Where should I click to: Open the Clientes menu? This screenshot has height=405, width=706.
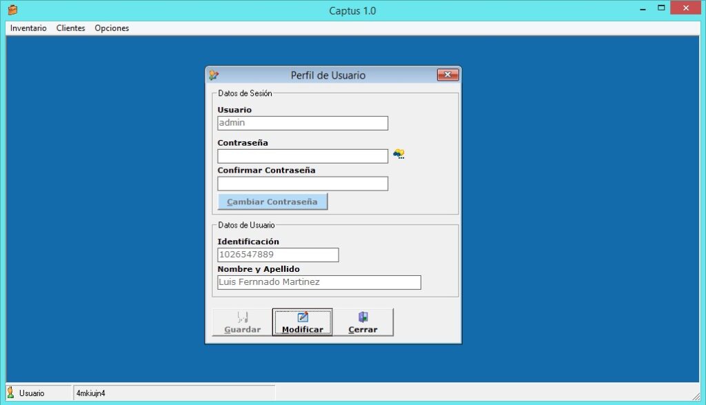[x=70, y=28]
